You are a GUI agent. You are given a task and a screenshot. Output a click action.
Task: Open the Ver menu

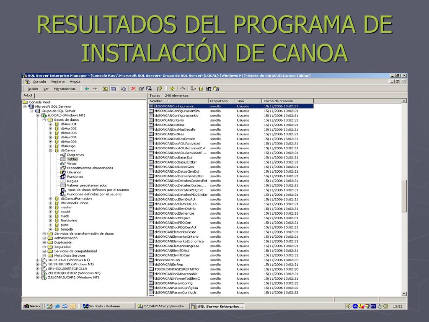46,89
